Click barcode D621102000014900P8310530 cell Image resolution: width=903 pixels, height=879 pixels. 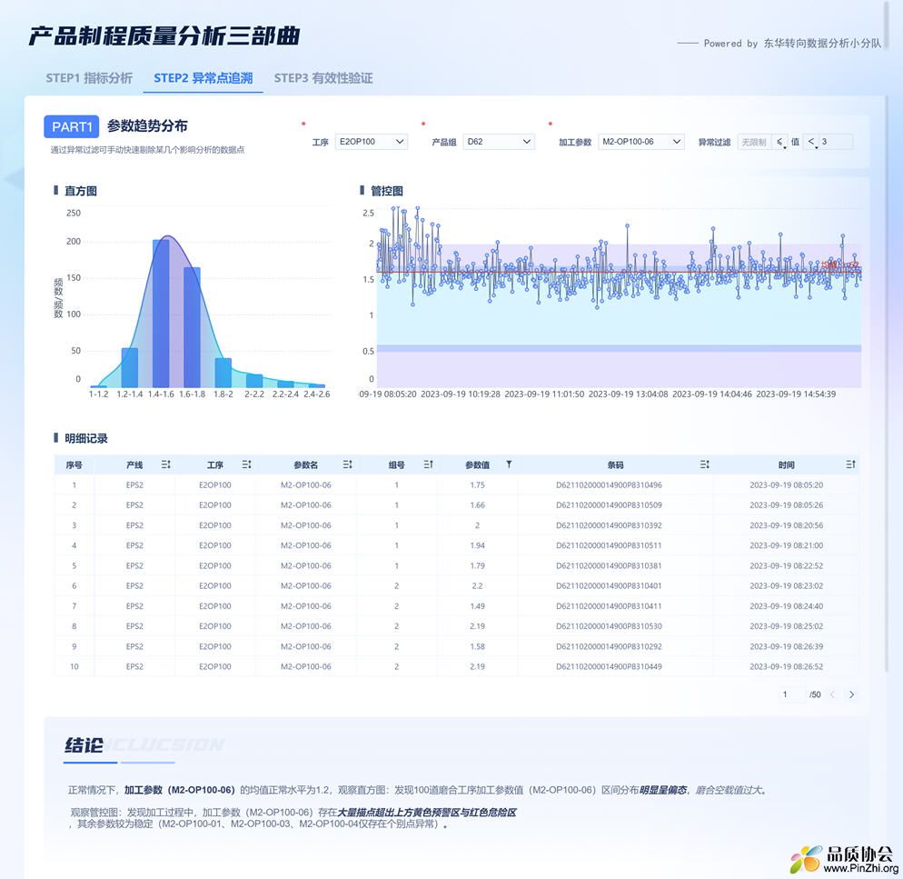point(609,626)
